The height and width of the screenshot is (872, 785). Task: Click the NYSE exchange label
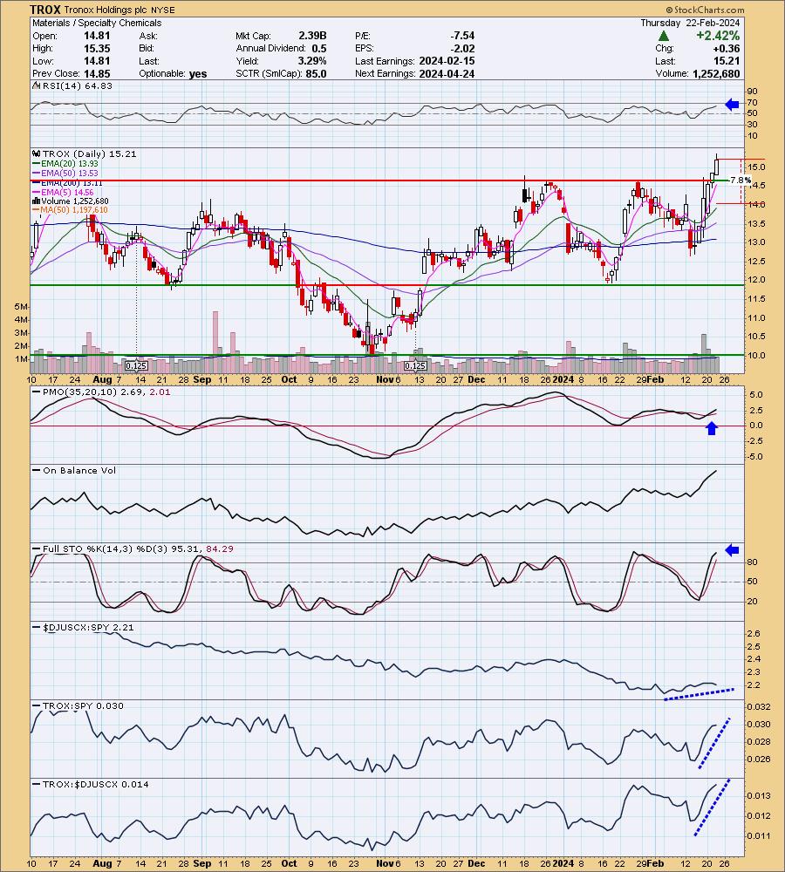point(163,10)
